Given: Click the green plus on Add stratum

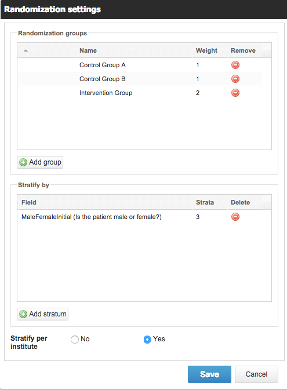Looking at the screenshot, I should (23, 314).
